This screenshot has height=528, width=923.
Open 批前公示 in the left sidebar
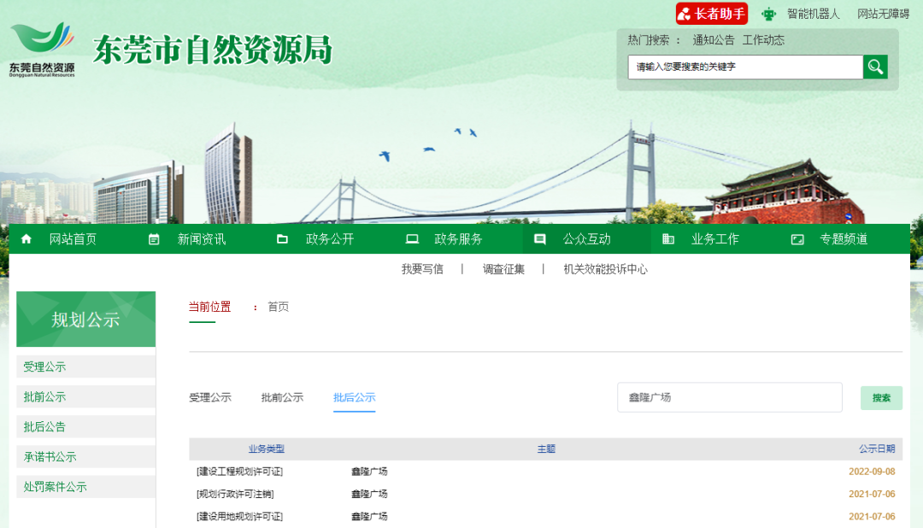pyautogui.click(x=86, y=396)
